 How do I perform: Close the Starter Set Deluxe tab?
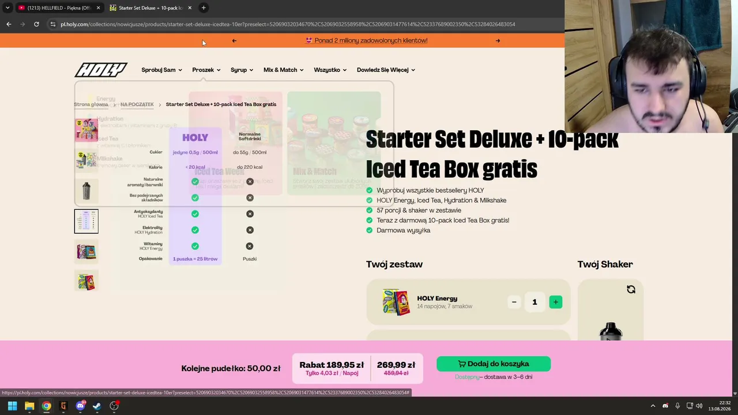coord(190,7)
